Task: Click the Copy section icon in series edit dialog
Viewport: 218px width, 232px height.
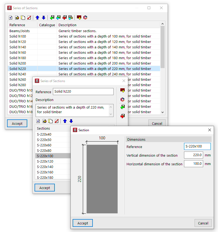Action: 50,121
